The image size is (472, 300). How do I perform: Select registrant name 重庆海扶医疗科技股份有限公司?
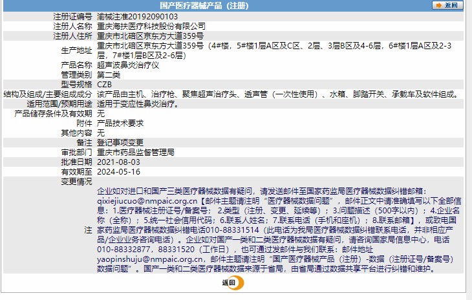click(x=151, y=26)
